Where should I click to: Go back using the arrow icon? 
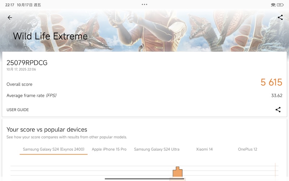10,17
